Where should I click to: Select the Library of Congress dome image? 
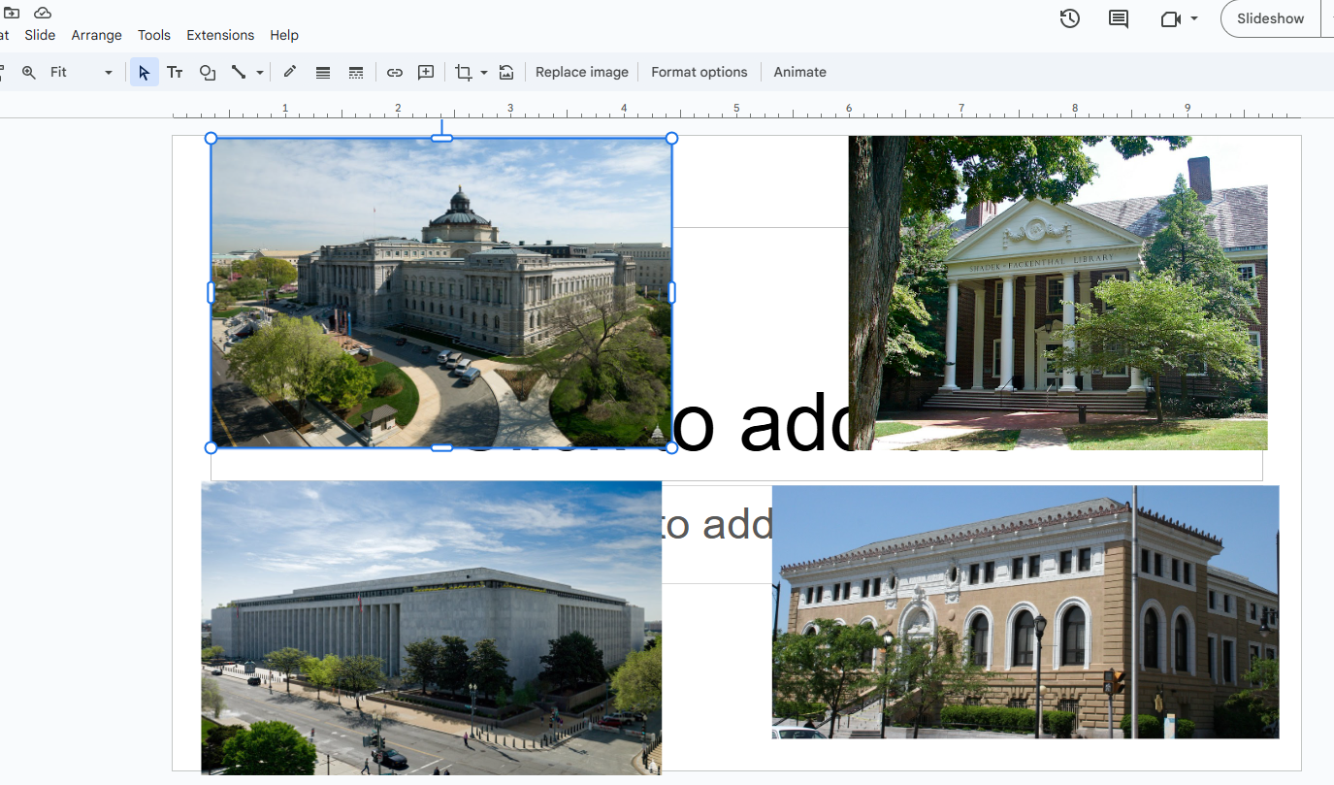tap(441, 291)
